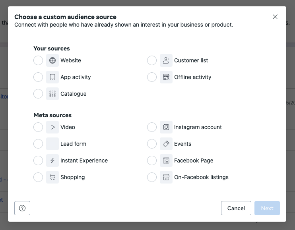This screenshot has width=295, height=230.
Task: Select the Instant Experience radio button
Action: tap(38, 160)
